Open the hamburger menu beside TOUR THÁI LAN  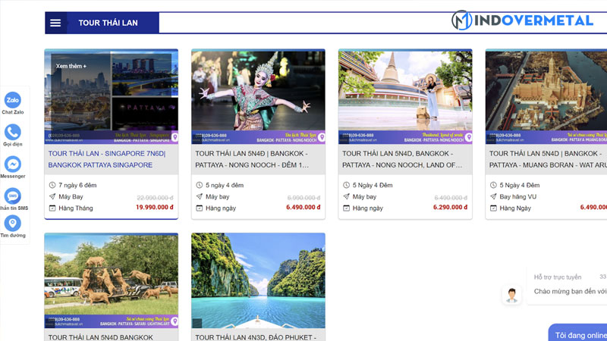(55, 23)
